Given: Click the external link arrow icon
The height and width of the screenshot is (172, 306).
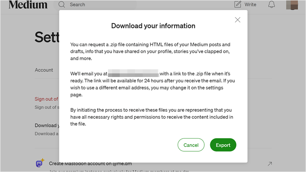Looking at the screenshot, I should 270,163.
